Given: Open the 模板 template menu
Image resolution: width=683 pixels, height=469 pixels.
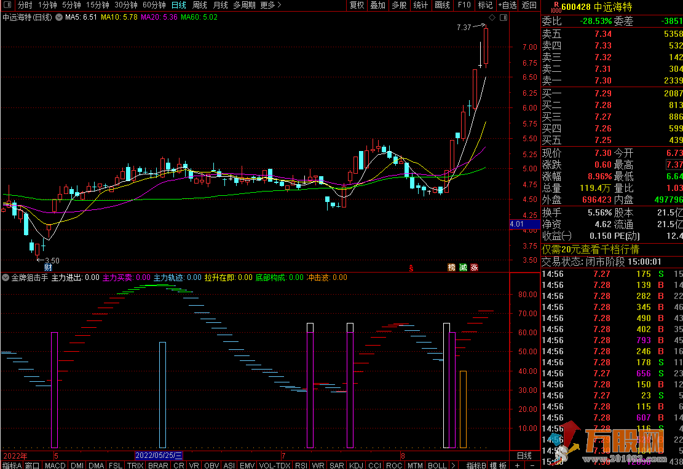Looking at the screenshot, I should pos(498,465).
